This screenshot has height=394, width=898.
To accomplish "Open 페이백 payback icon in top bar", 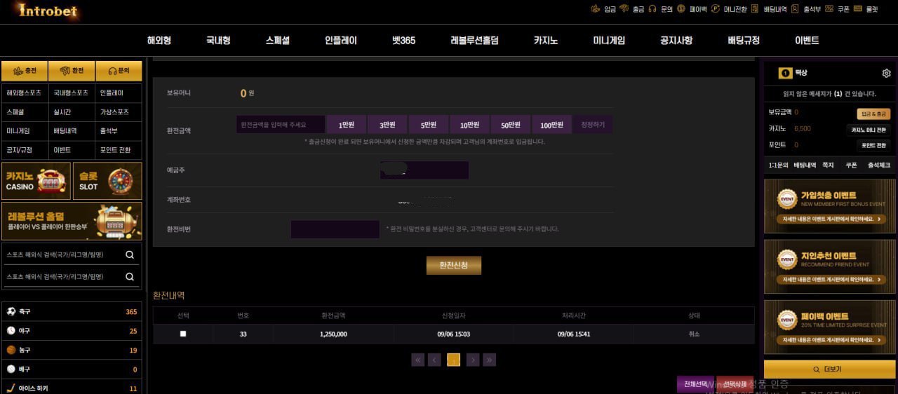I will pos(681,9).
